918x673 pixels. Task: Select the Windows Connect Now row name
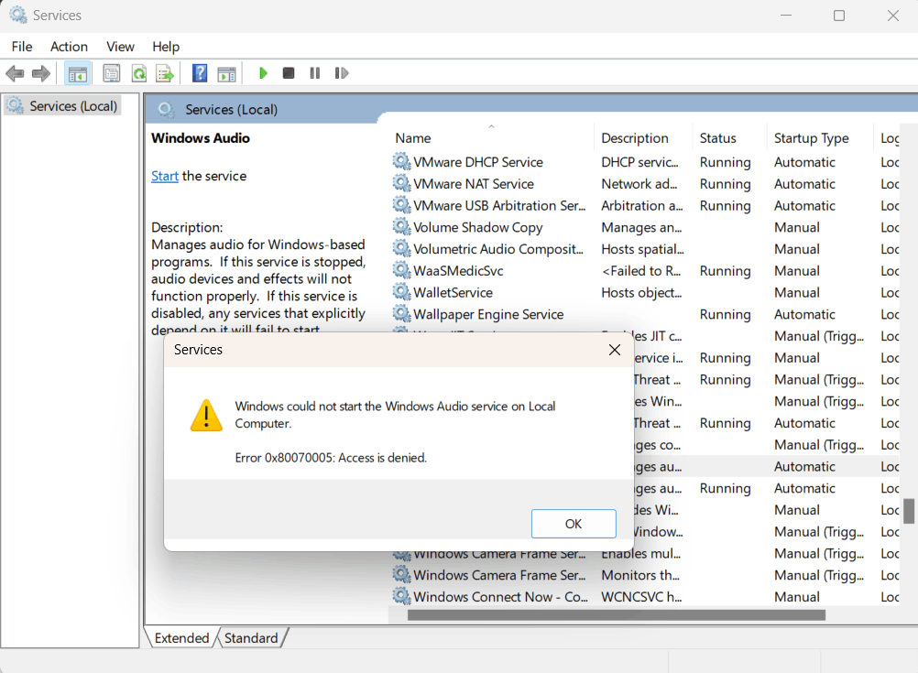[x=500, y=597]
